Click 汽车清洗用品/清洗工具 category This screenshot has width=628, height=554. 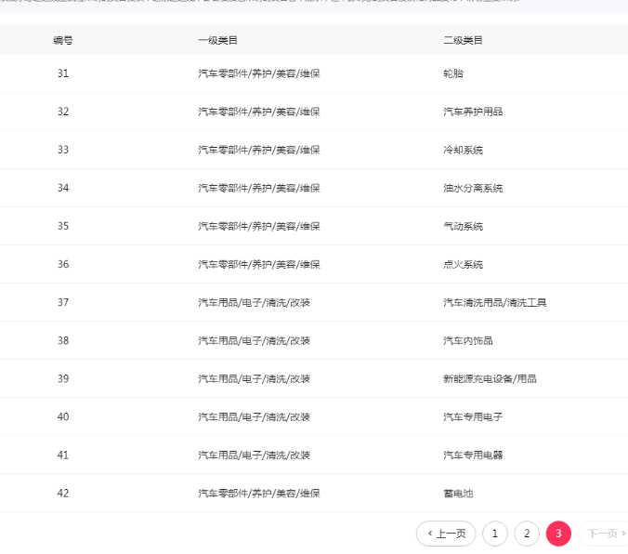[495, 302]
